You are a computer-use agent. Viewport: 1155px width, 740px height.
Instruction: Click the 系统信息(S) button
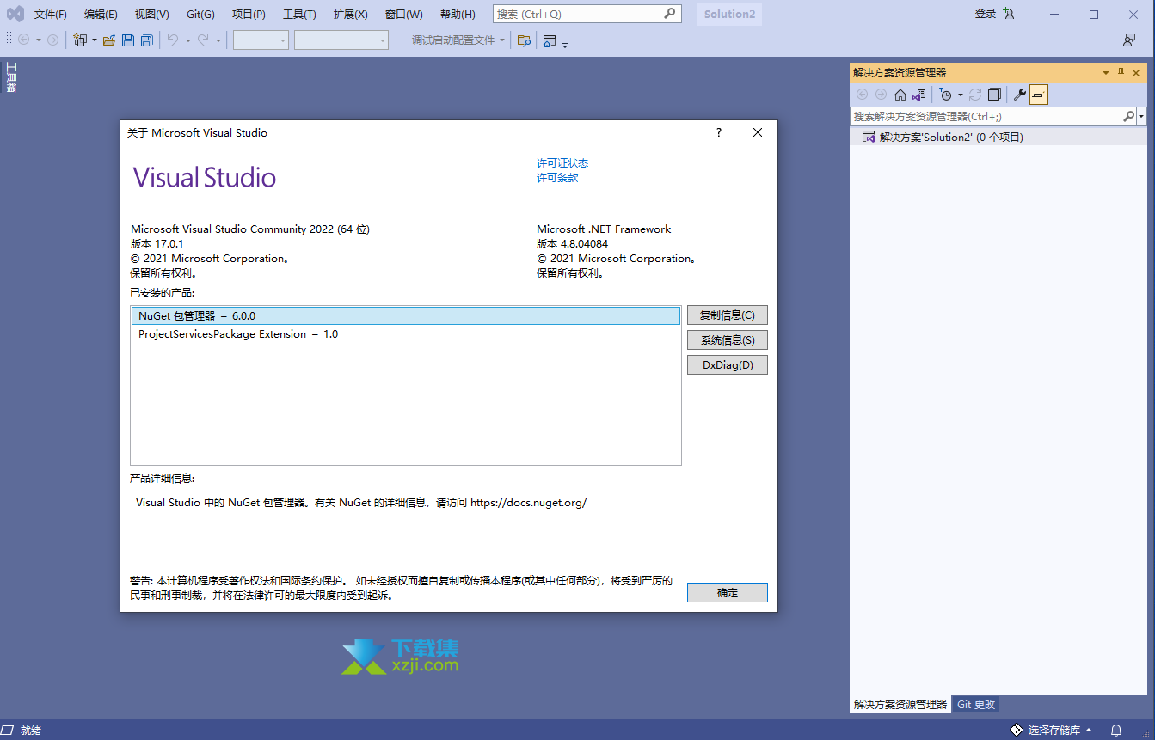point(728,340)
